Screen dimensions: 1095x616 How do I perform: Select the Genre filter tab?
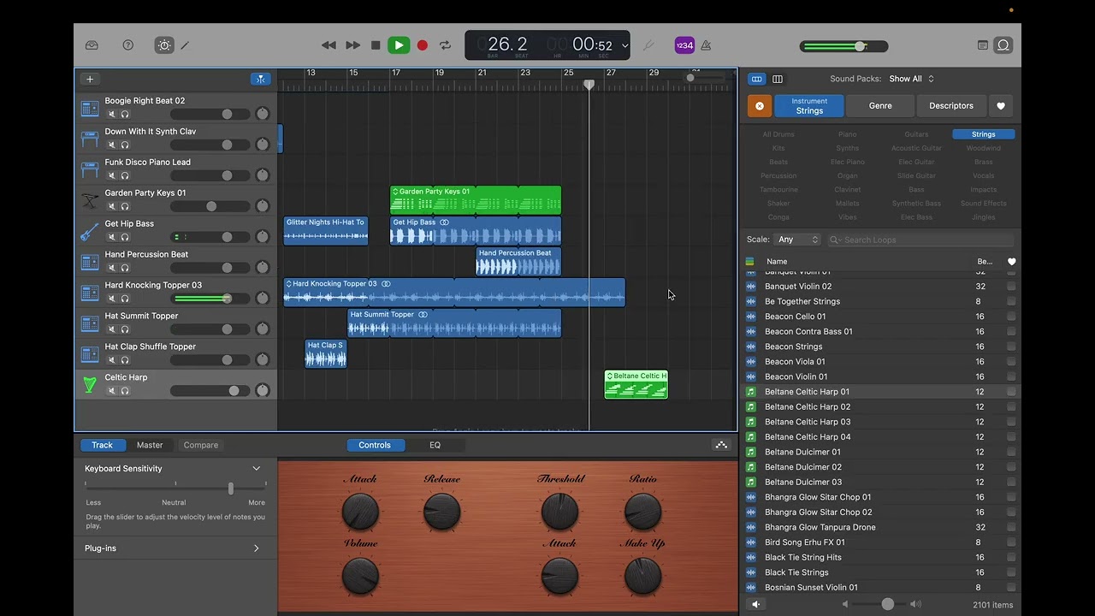[880, 106]
